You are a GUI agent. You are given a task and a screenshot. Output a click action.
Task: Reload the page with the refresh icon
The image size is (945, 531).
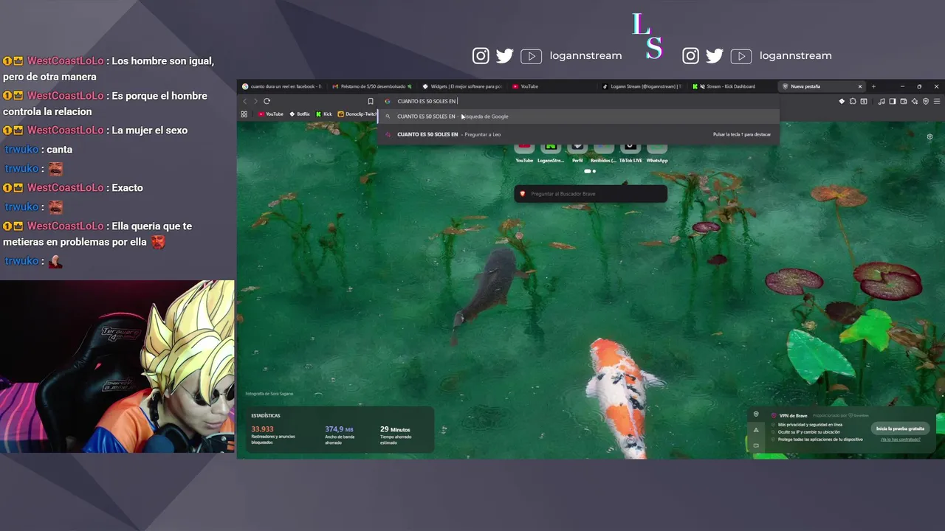point(267,101)
